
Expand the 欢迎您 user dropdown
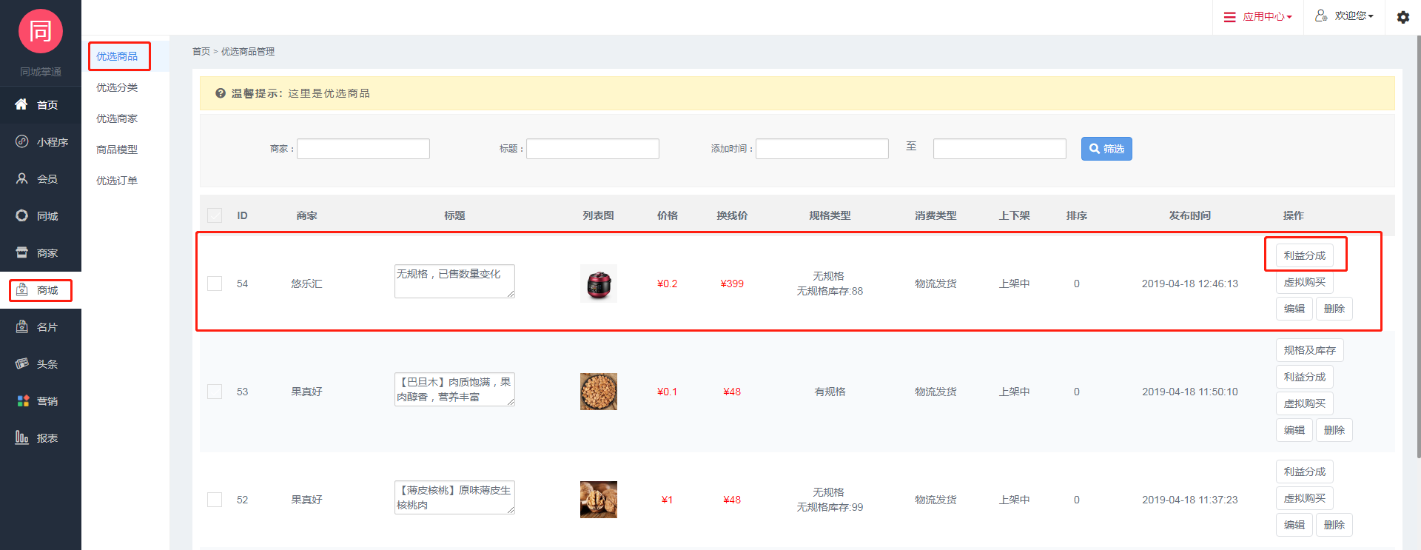(1344, 16)
